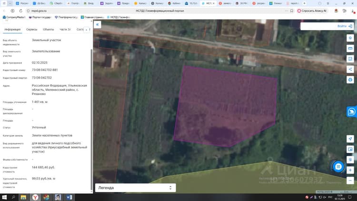
Task: Select the ruler measurement tool
Action: click(350, 49)
